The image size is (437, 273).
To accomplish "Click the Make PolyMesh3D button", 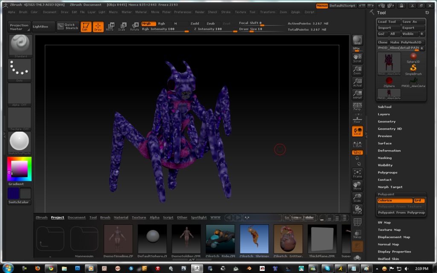I will (x=408, y=42).
